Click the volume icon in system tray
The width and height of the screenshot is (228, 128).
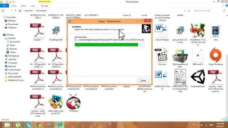coord(202,125)
